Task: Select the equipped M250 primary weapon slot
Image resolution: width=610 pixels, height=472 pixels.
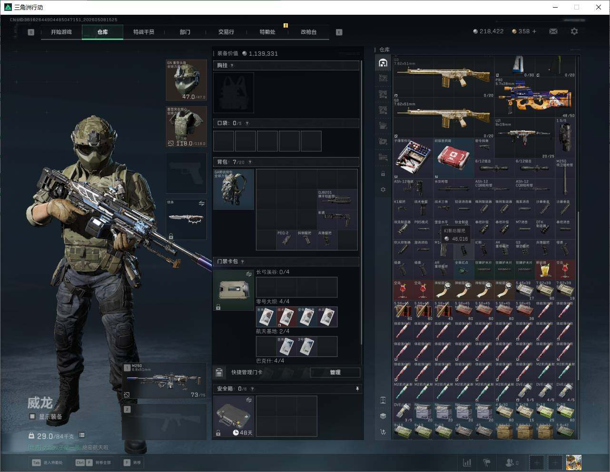Action: (165, 381)
